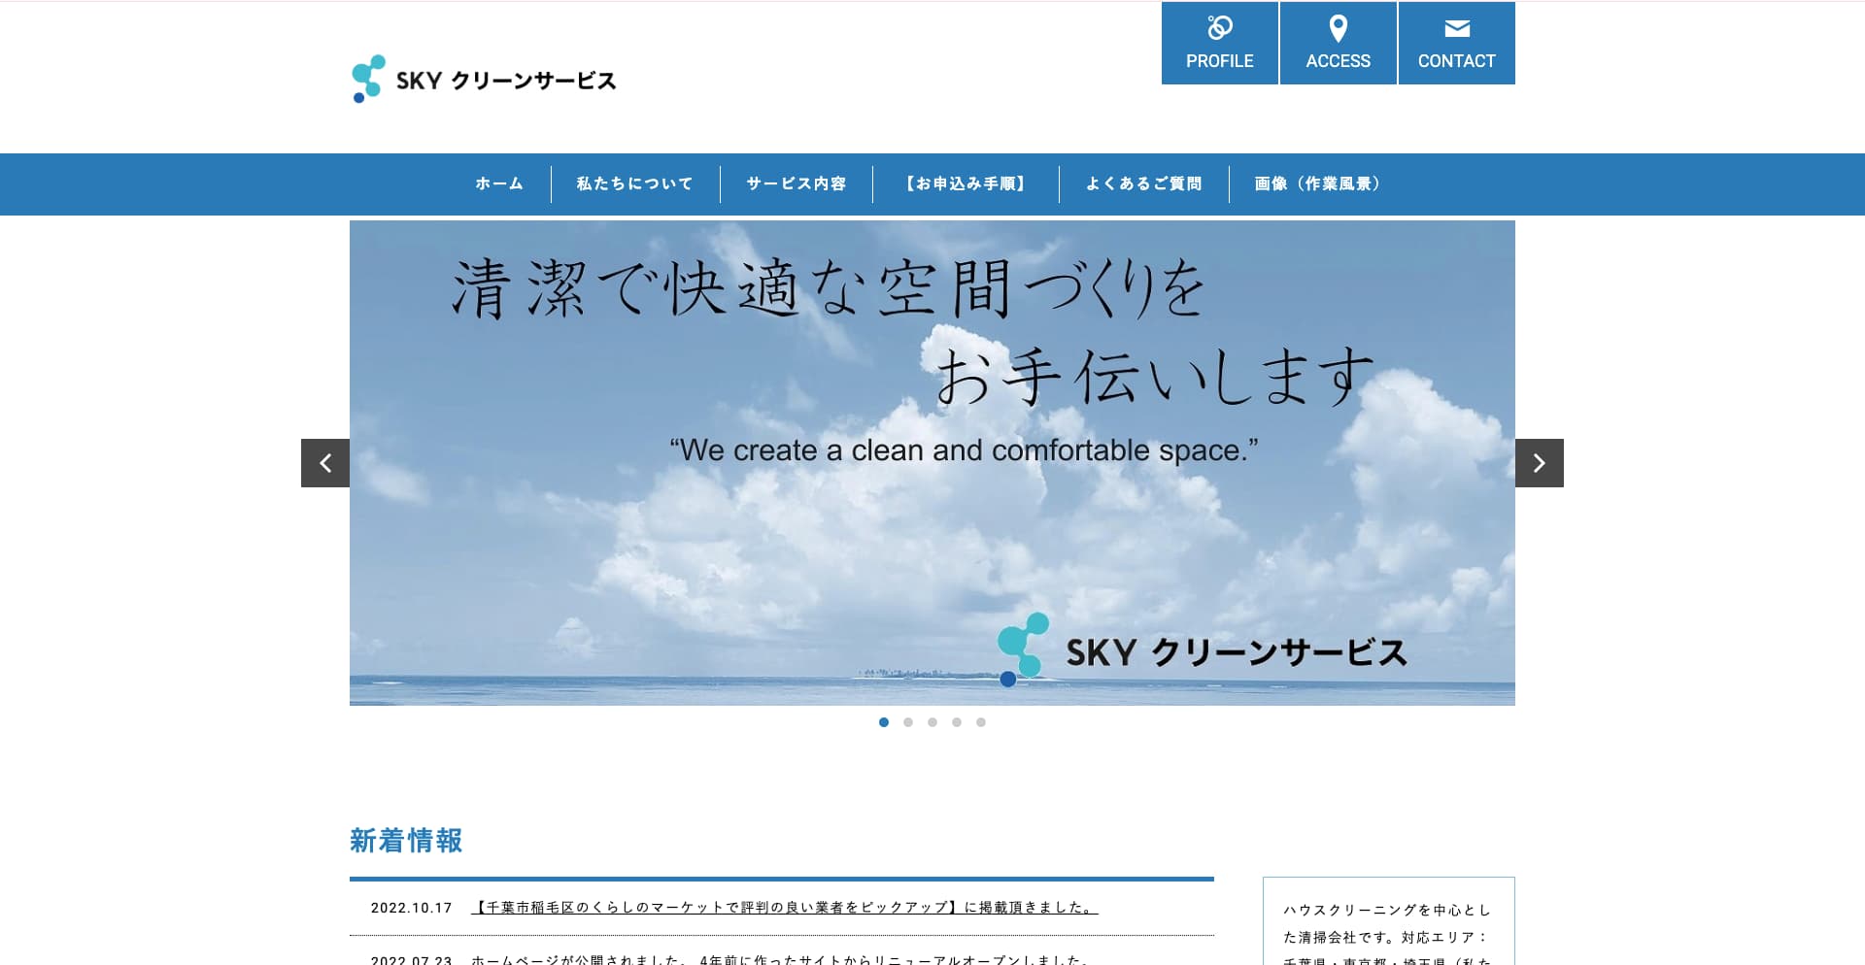Advance slider with the right arrow

tap(1539, 463)
